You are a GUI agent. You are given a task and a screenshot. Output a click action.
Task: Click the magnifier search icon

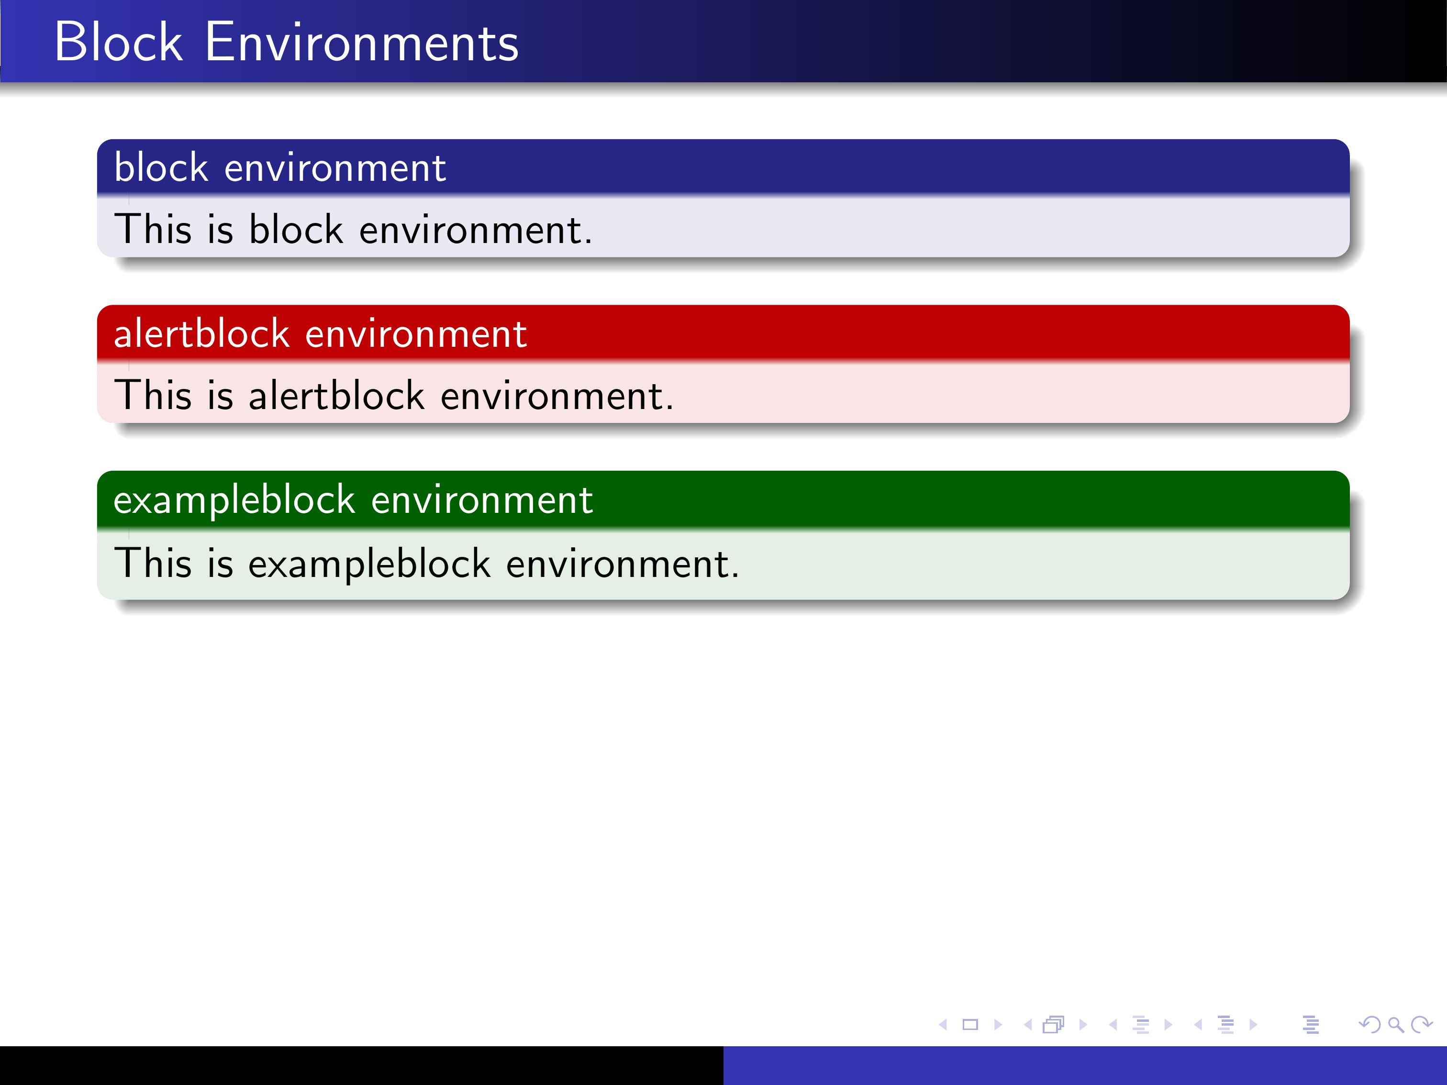pyautogui.click(x=1395, y=1025)
